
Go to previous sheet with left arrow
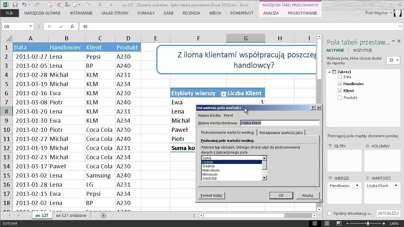pos(10,216)
